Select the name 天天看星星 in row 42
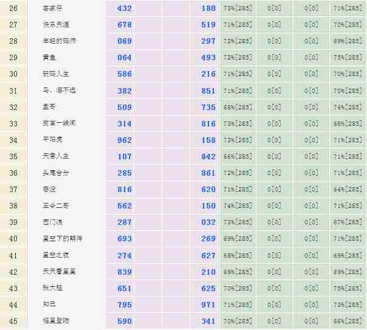 pyautogui.click(x=59, y=272)
